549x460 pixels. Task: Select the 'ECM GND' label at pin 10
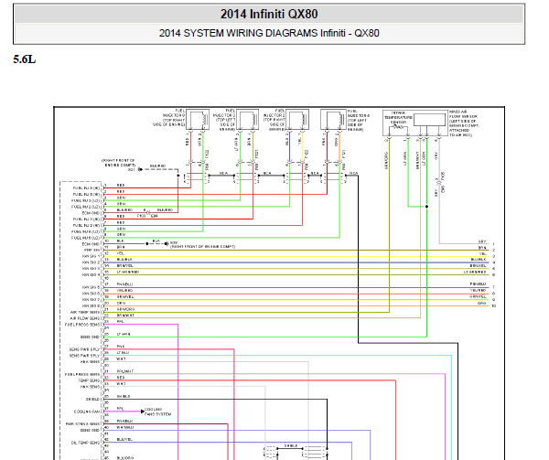coord(91,244)
